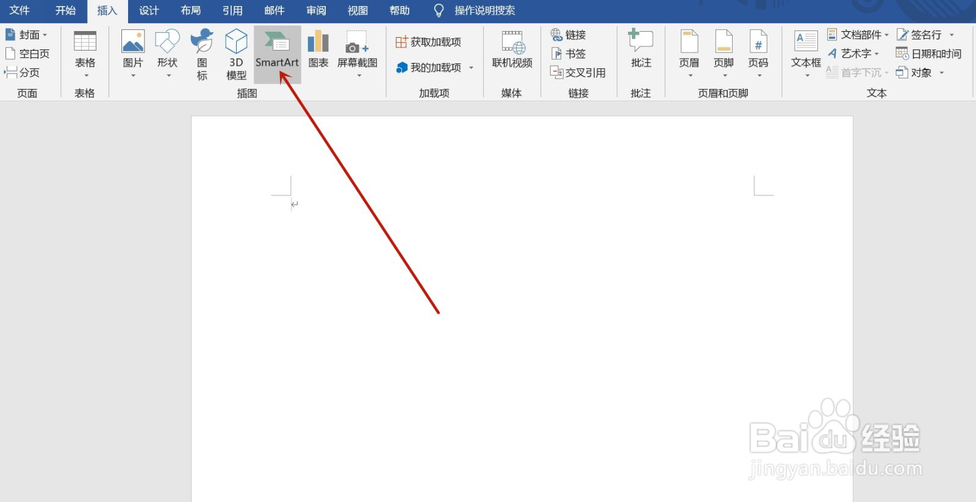The image size is (976, 502).
Task: Expand the 我的加载项 dropdown arrow
Action: (x=471, y=68)
